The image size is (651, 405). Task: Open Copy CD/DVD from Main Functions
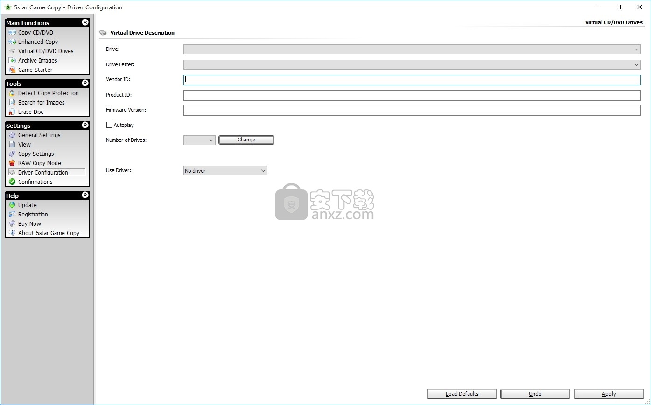[35, 32]
